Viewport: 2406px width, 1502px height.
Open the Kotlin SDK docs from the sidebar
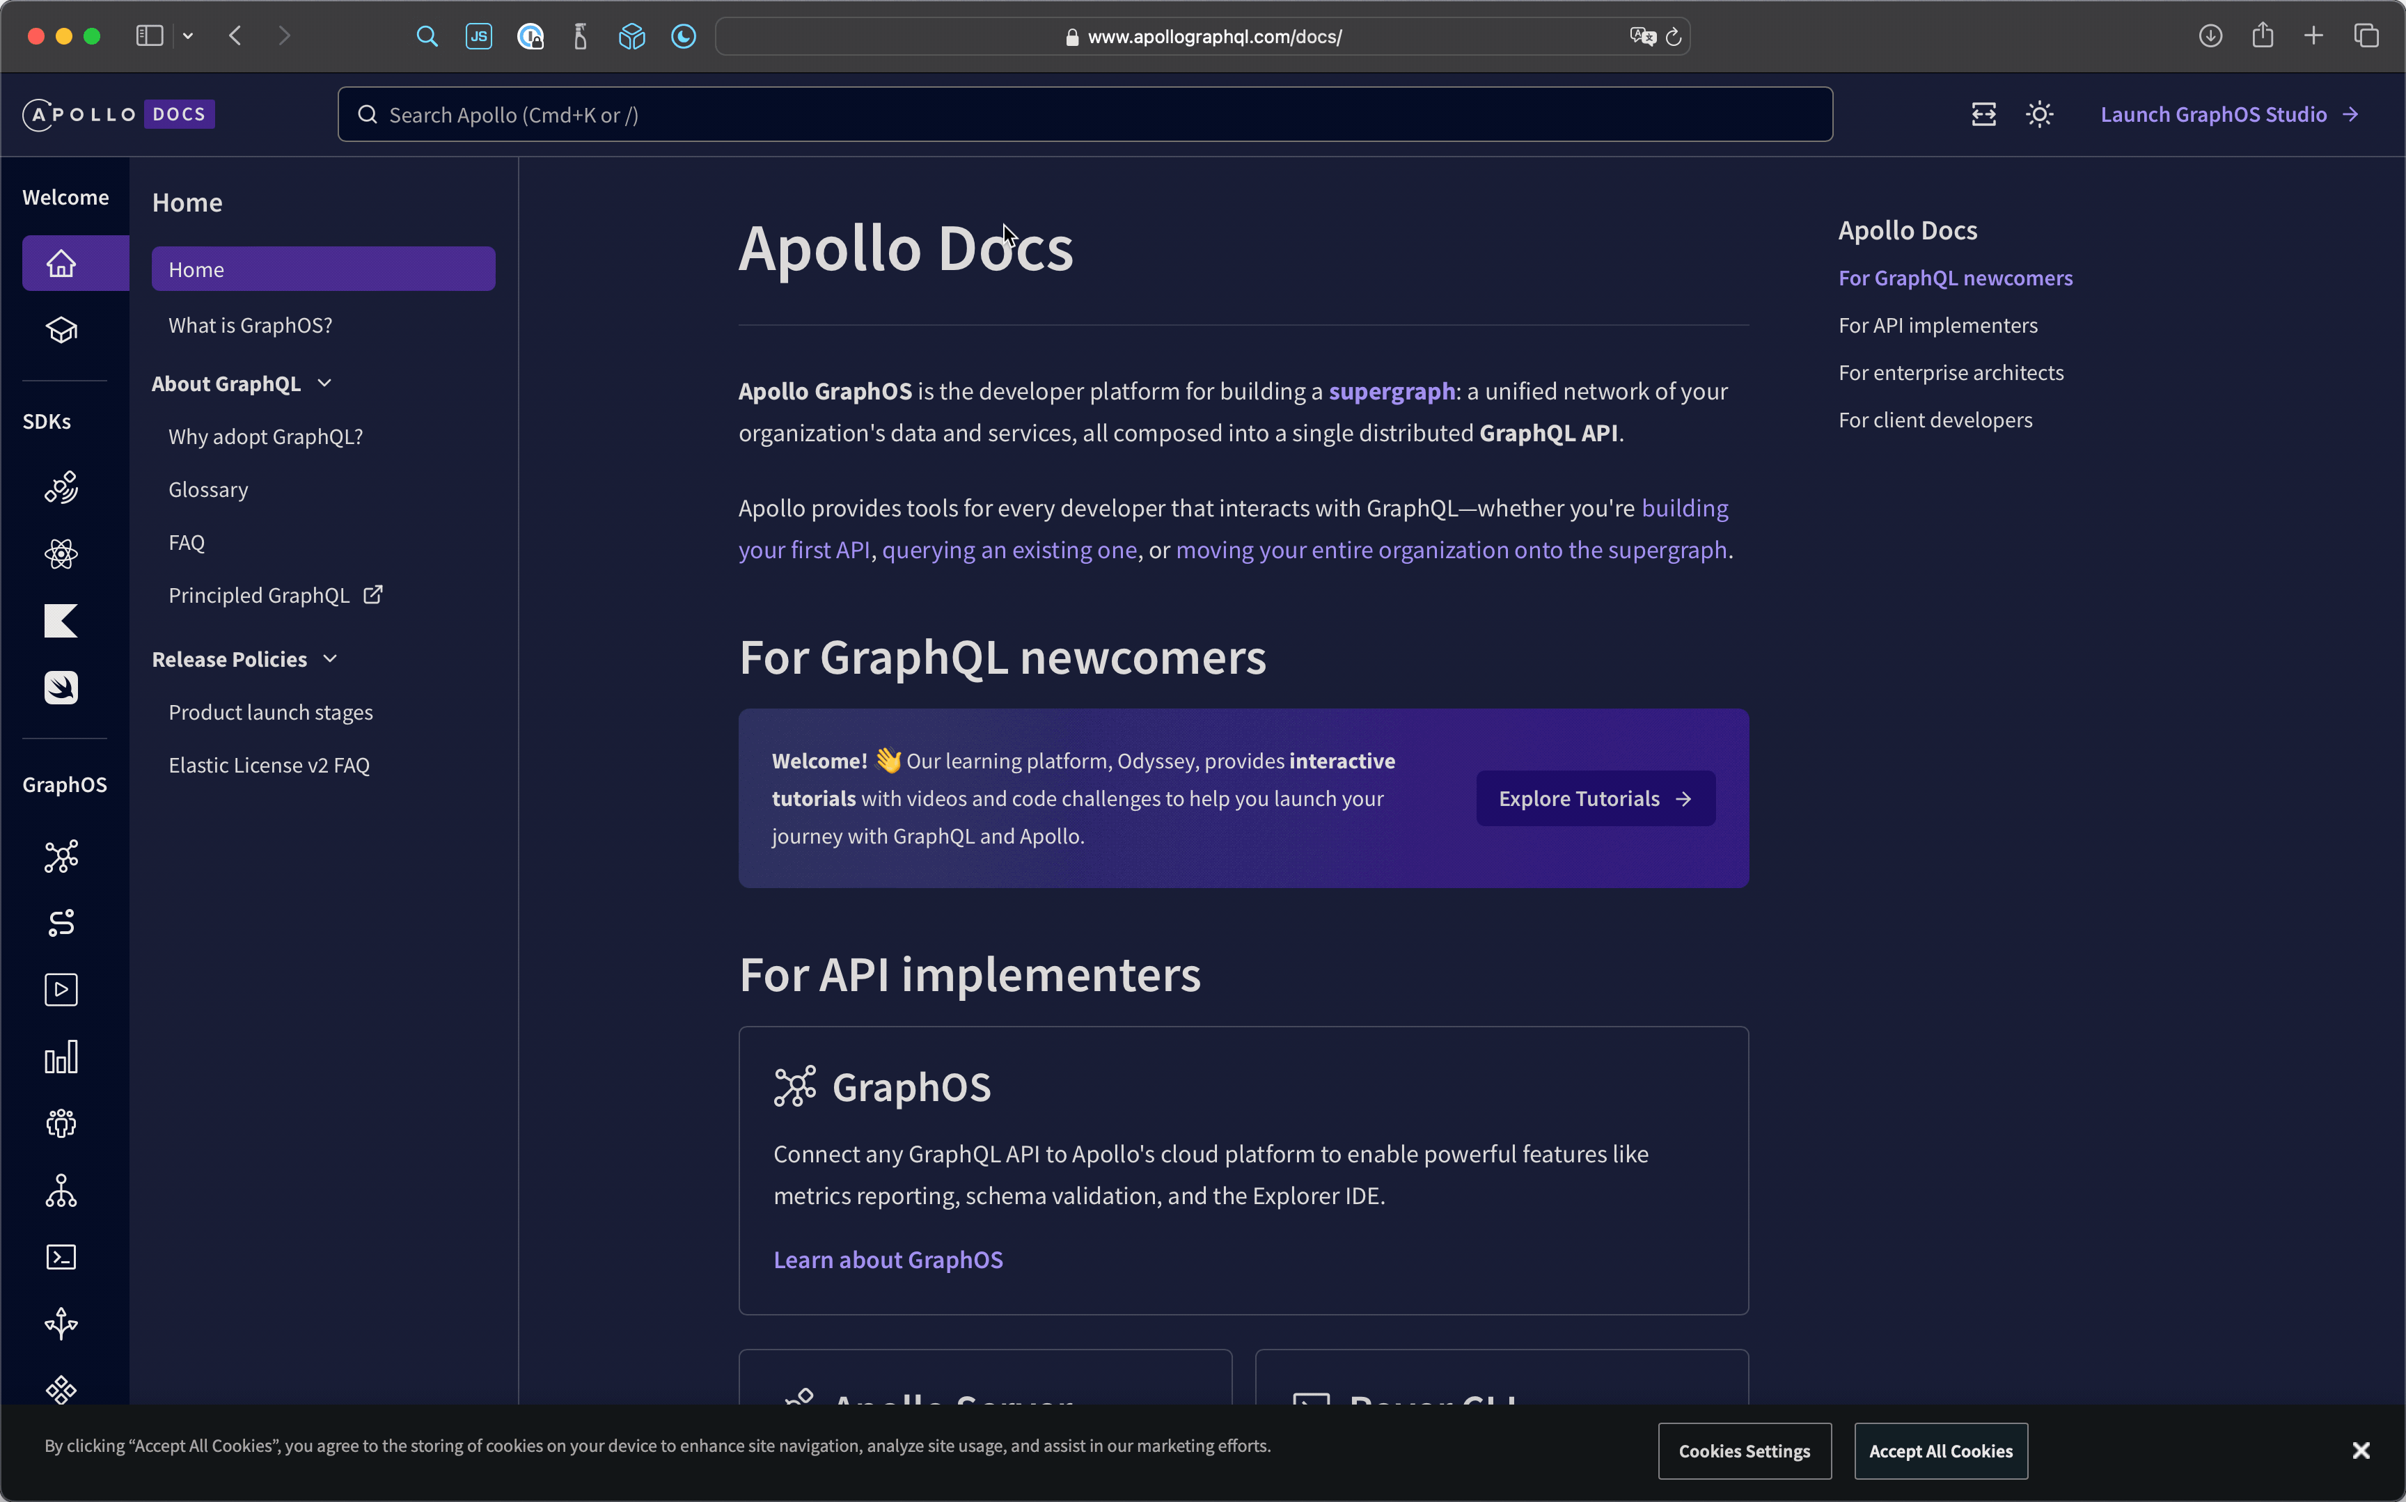(61, 621)
